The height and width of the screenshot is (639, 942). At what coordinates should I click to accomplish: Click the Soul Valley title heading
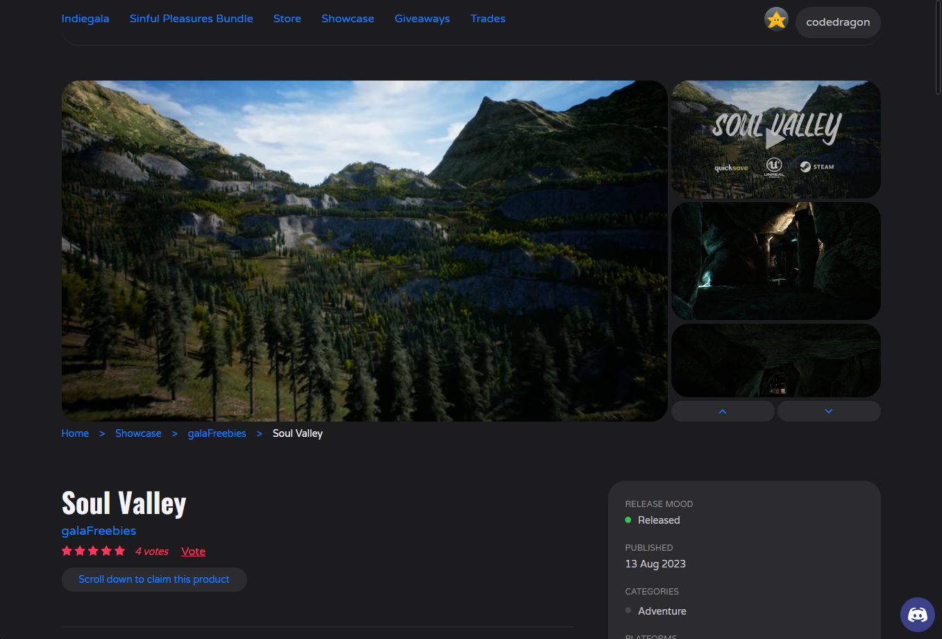(x=124, y=504)
